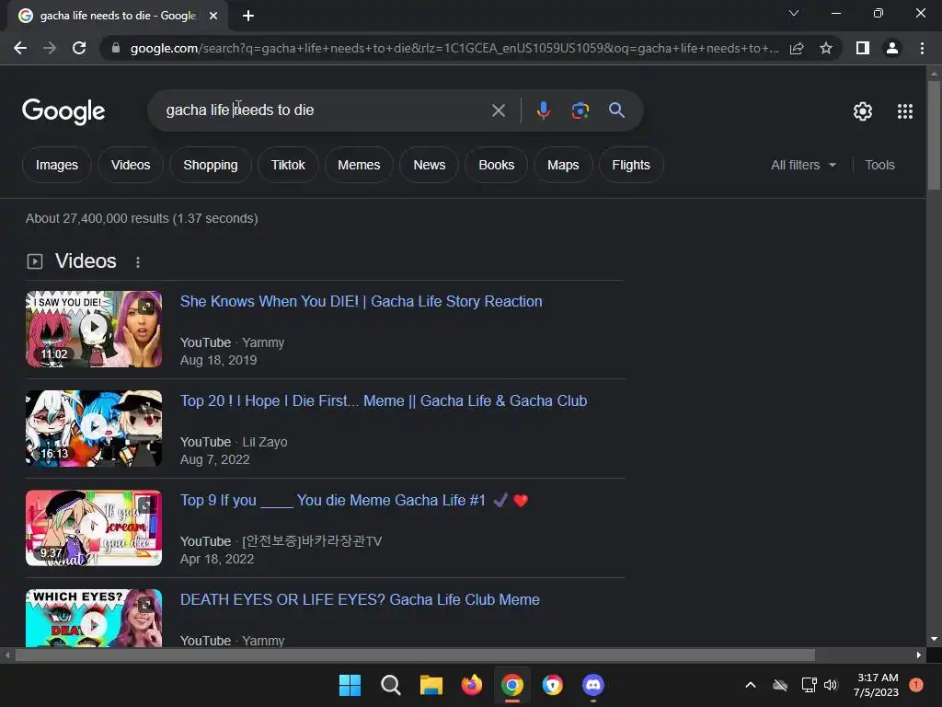Show hidden system tray icons
Screen dimensions: 942x707
pos(751,685)
